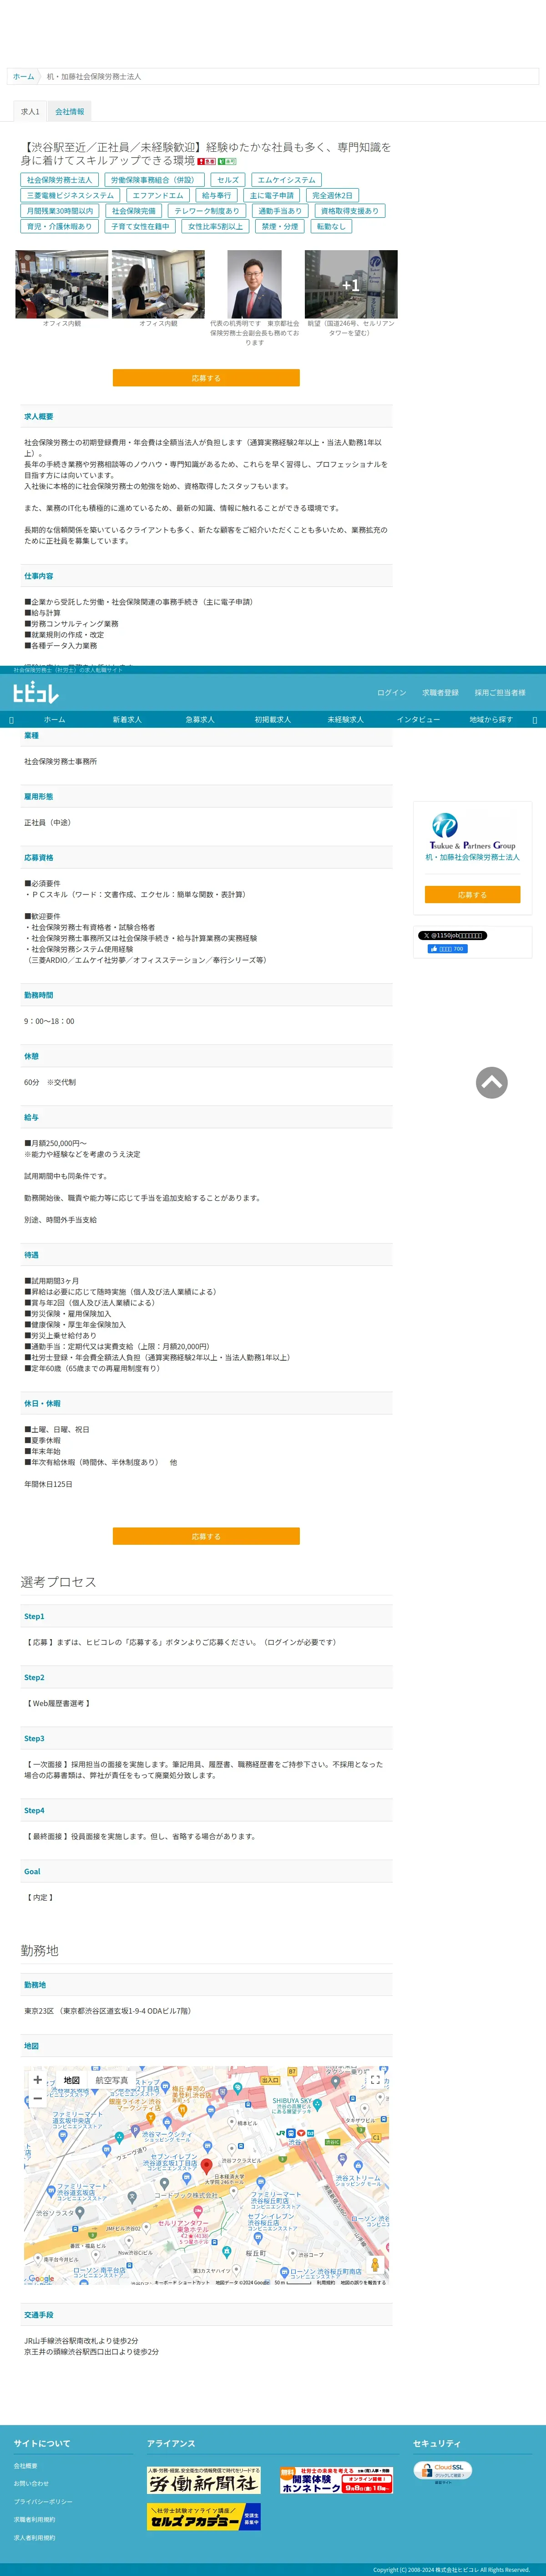The image size is (546, 2576).
Task: Open 地域から探す in navigation bar
Action: tap(491, 720)
